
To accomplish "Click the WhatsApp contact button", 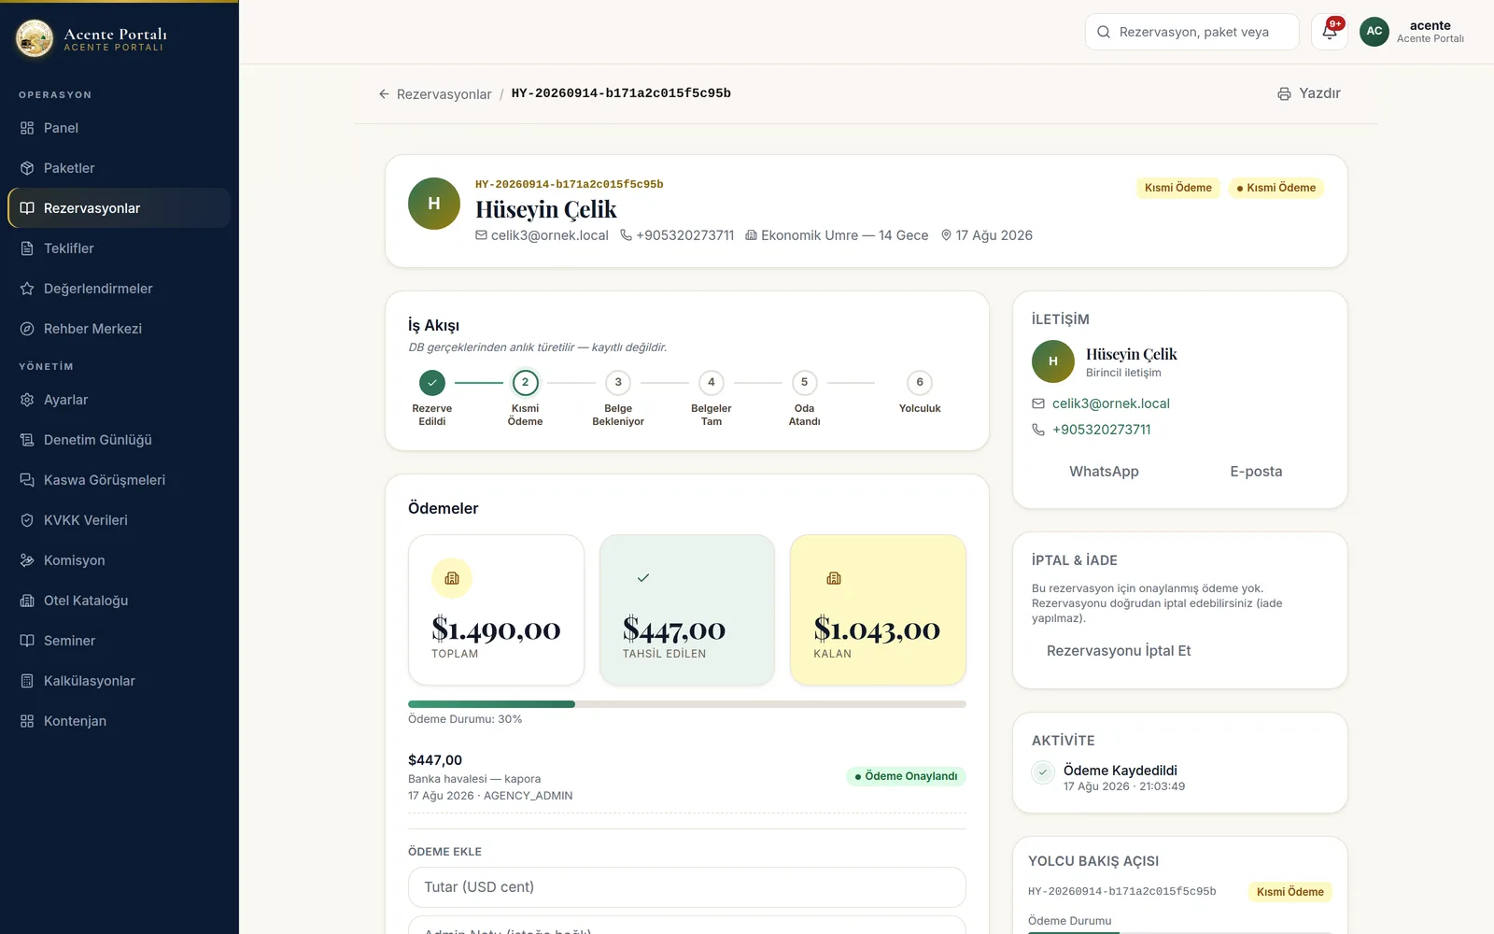I will [x=1104, y=472].
